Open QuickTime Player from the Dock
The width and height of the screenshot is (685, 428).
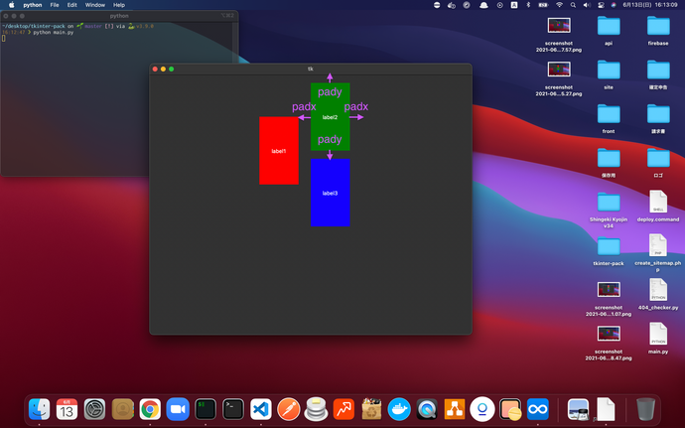pos(427,410)
